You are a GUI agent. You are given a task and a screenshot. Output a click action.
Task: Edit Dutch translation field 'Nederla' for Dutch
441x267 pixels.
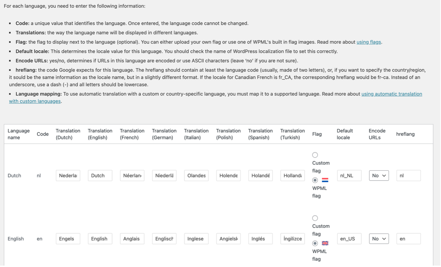pos(68,176)
